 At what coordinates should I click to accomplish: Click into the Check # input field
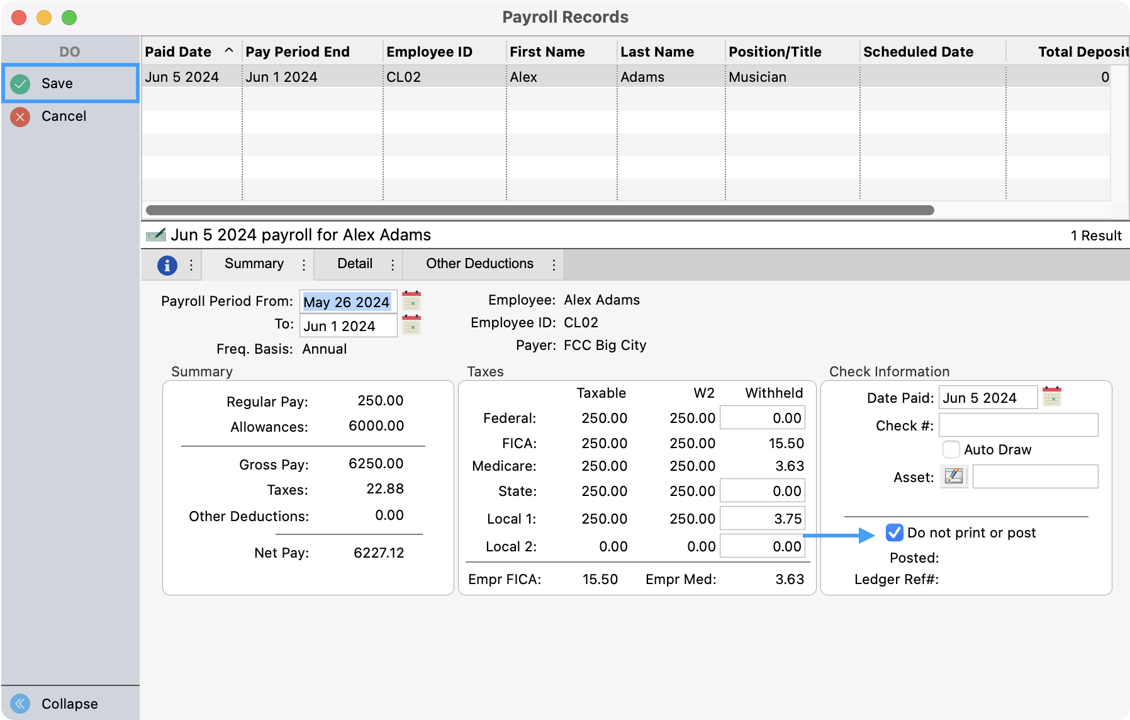1018,425
